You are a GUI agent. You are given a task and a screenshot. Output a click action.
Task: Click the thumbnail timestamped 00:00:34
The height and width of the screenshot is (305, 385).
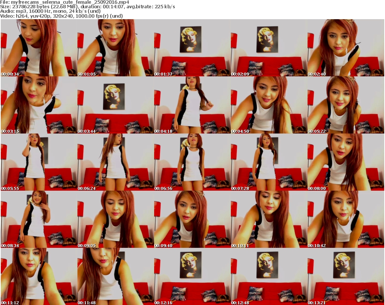point(39,48)
